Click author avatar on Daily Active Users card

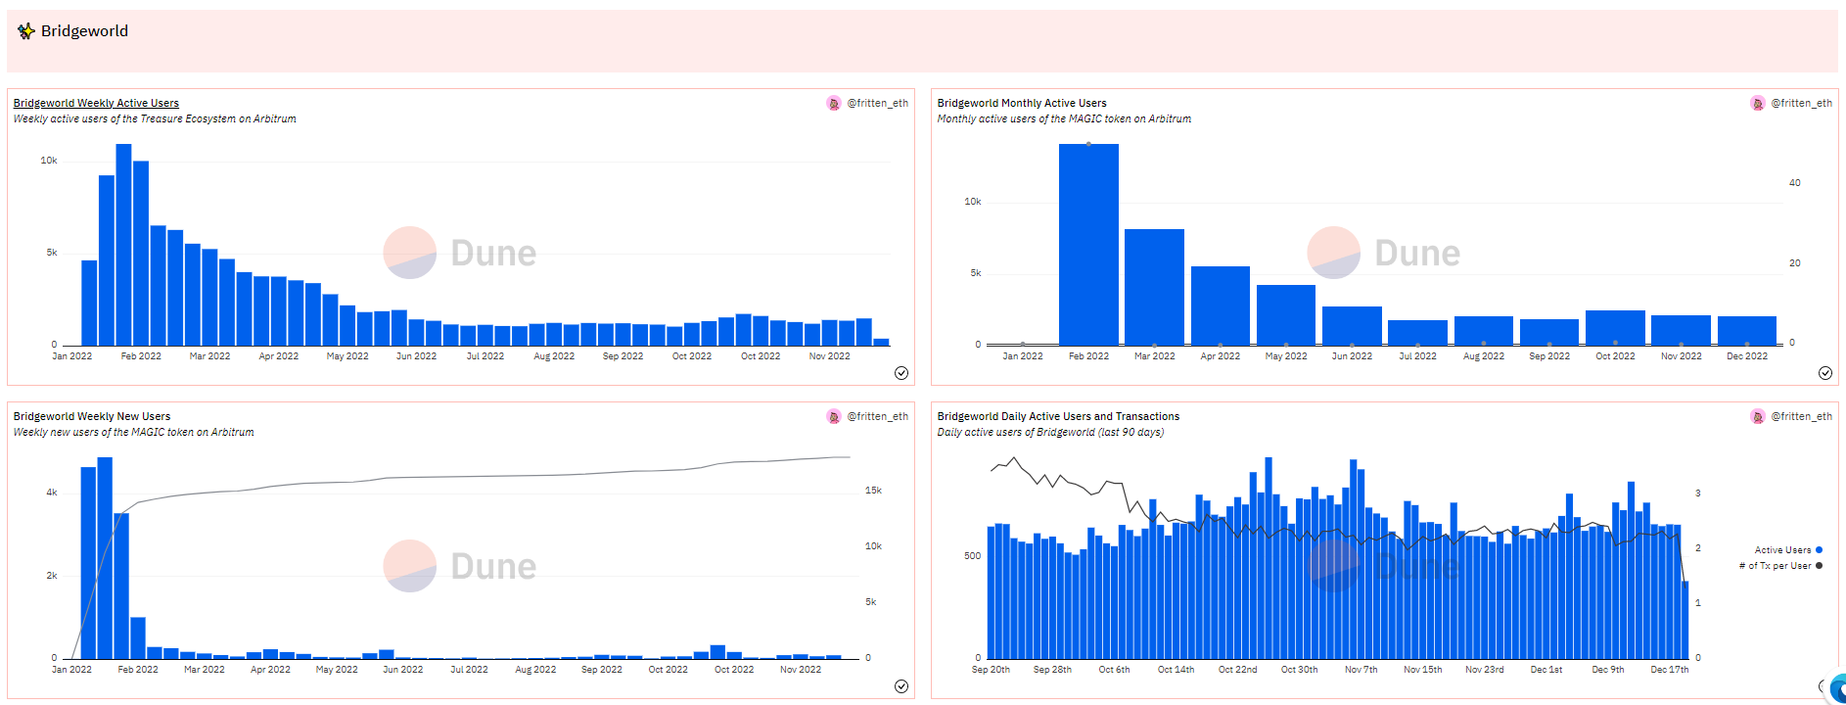click(x=1758, y=416)
